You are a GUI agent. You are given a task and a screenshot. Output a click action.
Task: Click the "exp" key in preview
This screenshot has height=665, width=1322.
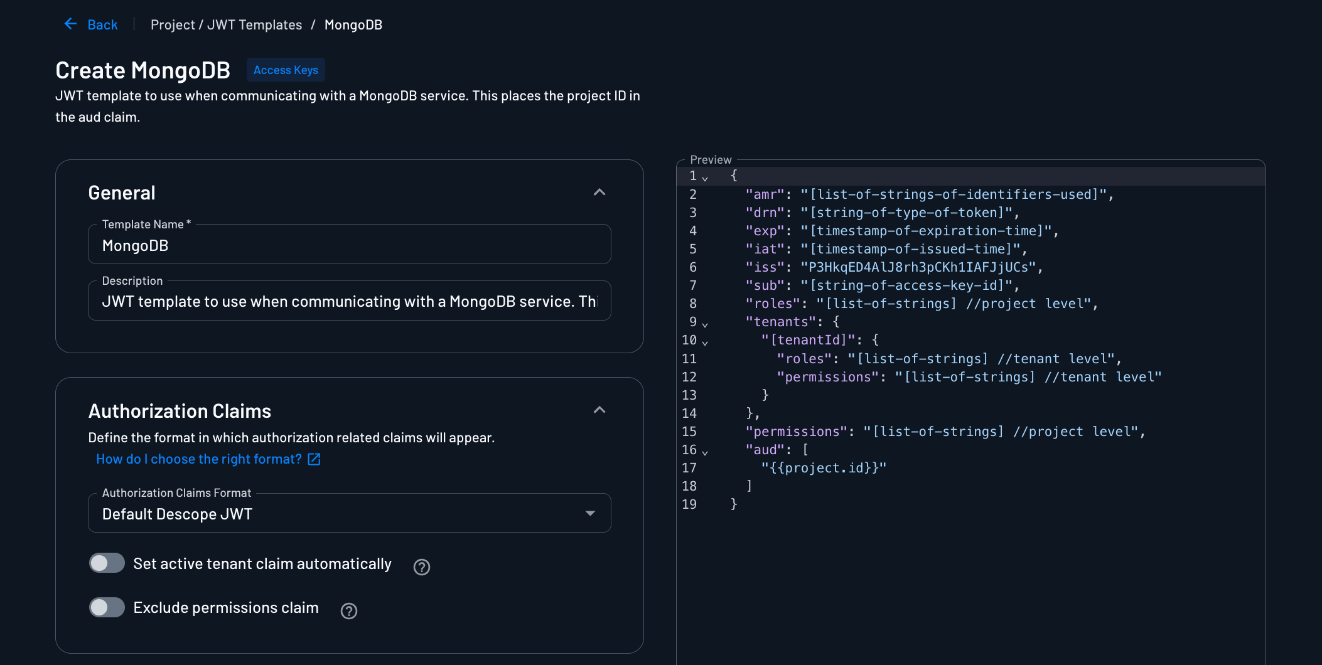[x=765, y=231]
